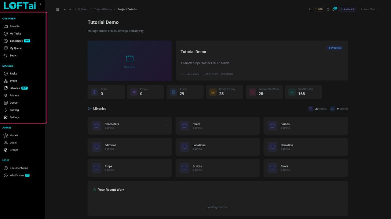Image resolution: width=391 pixels, height=219 pixels.
Task: Click the Props library box icon
Action: [x=97, y=168]
